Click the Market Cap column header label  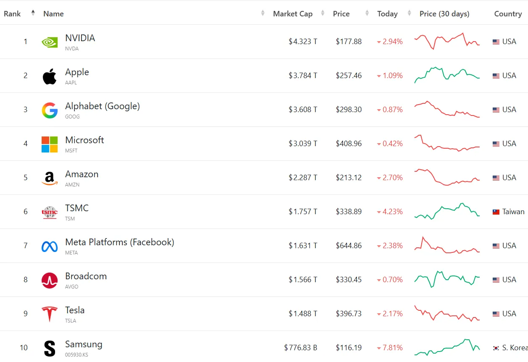(293, 14)
